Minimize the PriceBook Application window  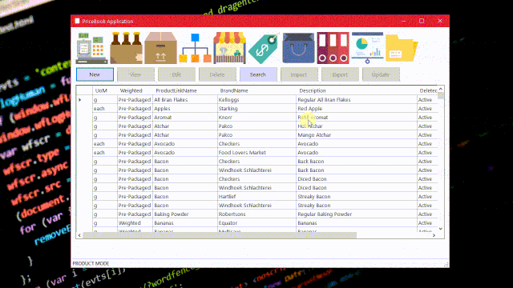pyautogui.click(x=403, y=21)
